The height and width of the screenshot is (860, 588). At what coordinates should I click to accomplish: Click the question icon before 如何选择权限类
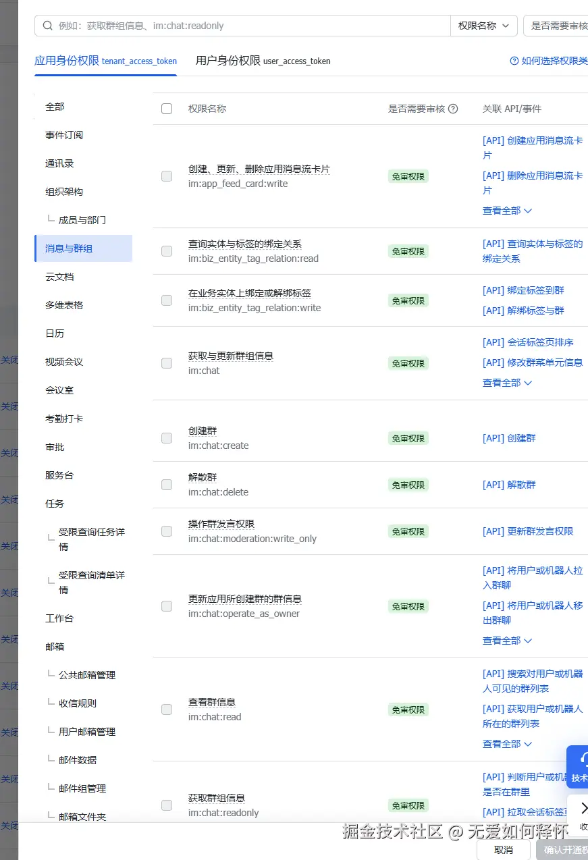tap(514, 61)
